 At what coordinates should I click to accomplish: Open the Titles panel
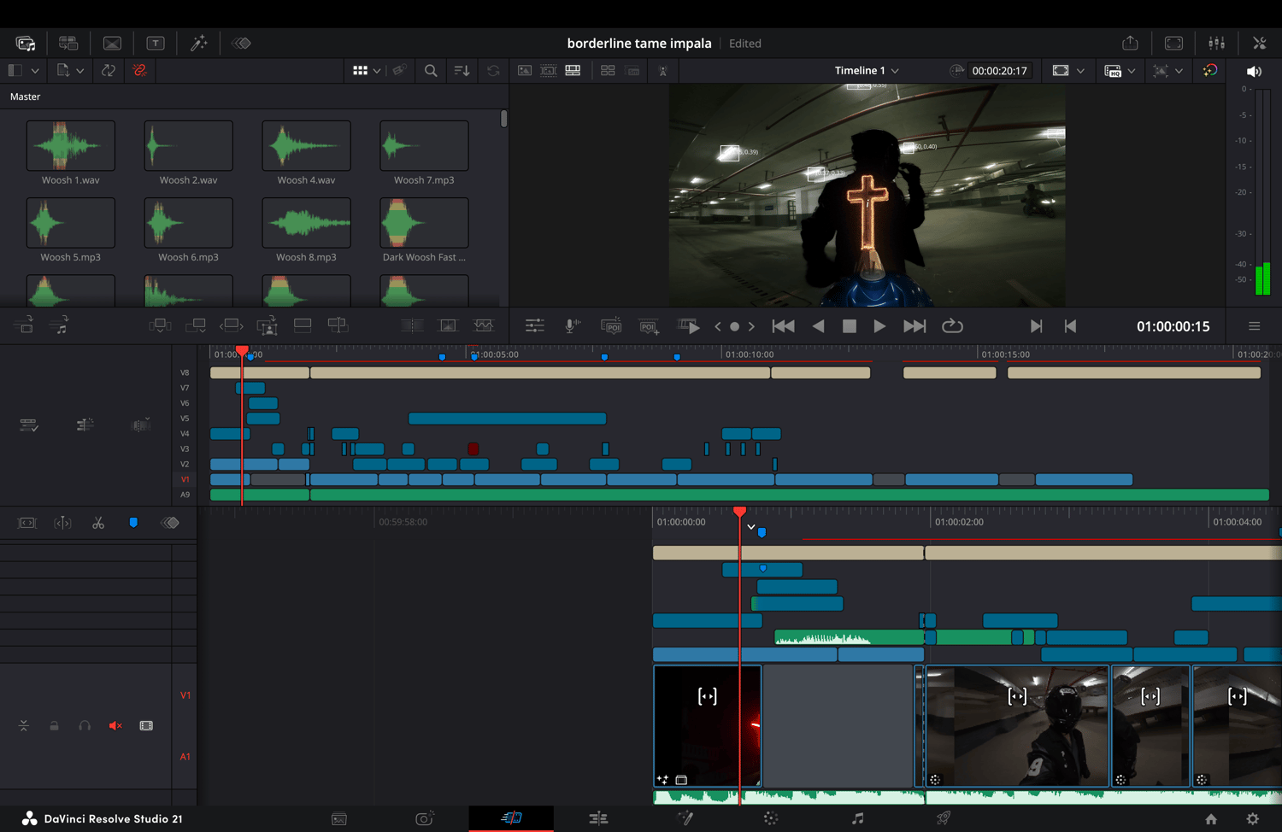point(156,43)
